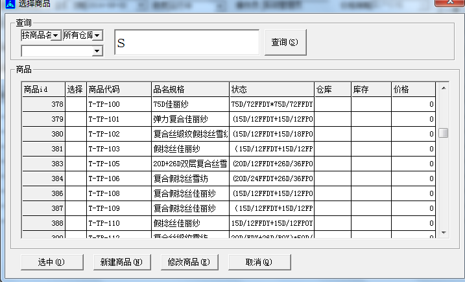Select row id 379

coord(43,119)
